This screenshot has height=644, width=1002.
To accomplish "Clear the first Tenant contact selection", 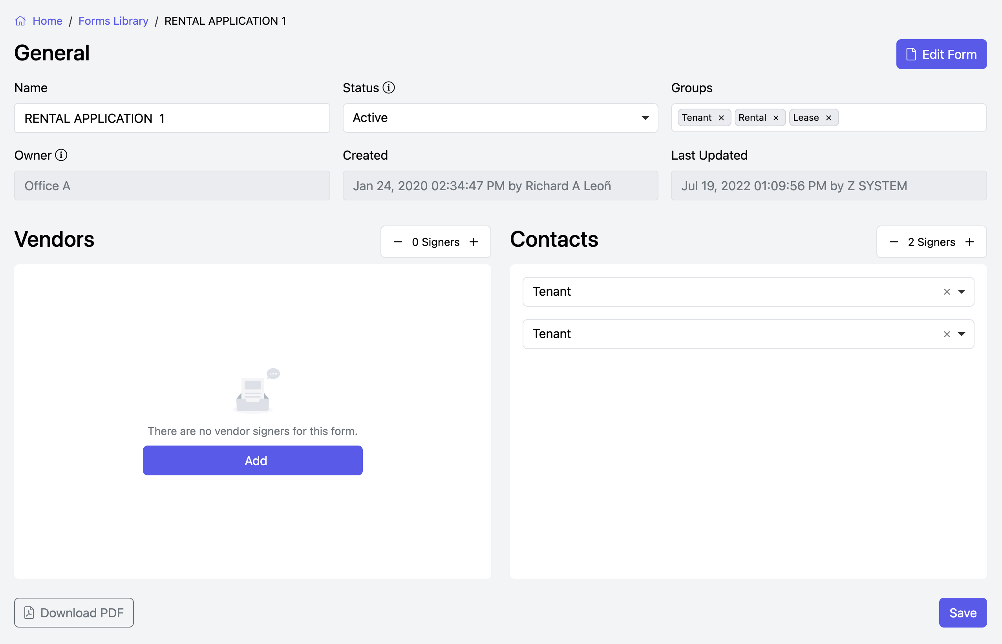I will [x=946, y=292].
